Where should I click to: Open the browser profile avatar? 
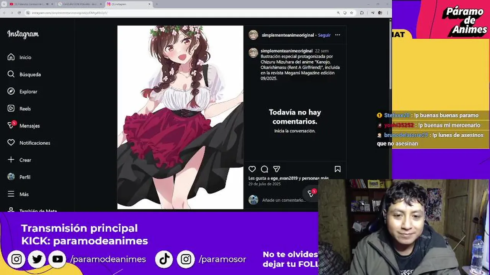pyautogui.click(x=380, y=13)
